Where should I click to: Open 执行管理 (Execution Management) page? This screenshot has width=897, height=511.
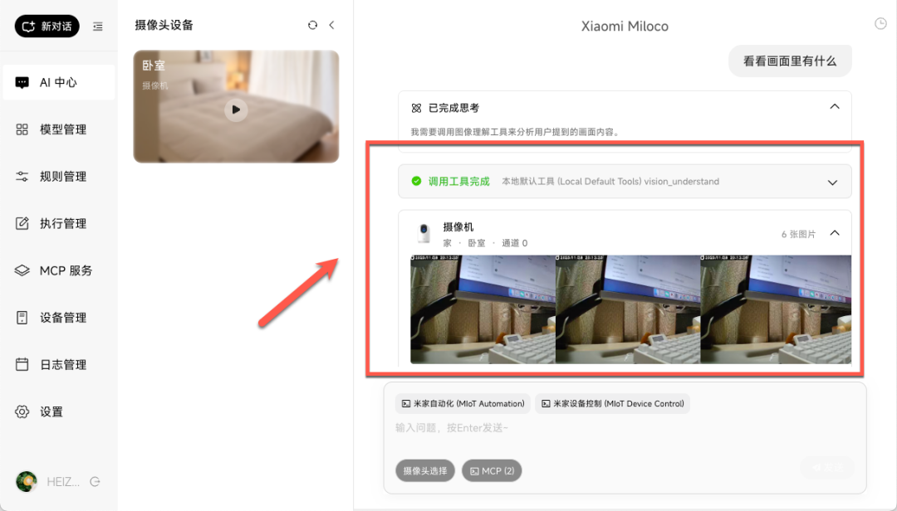coord(58,222)
